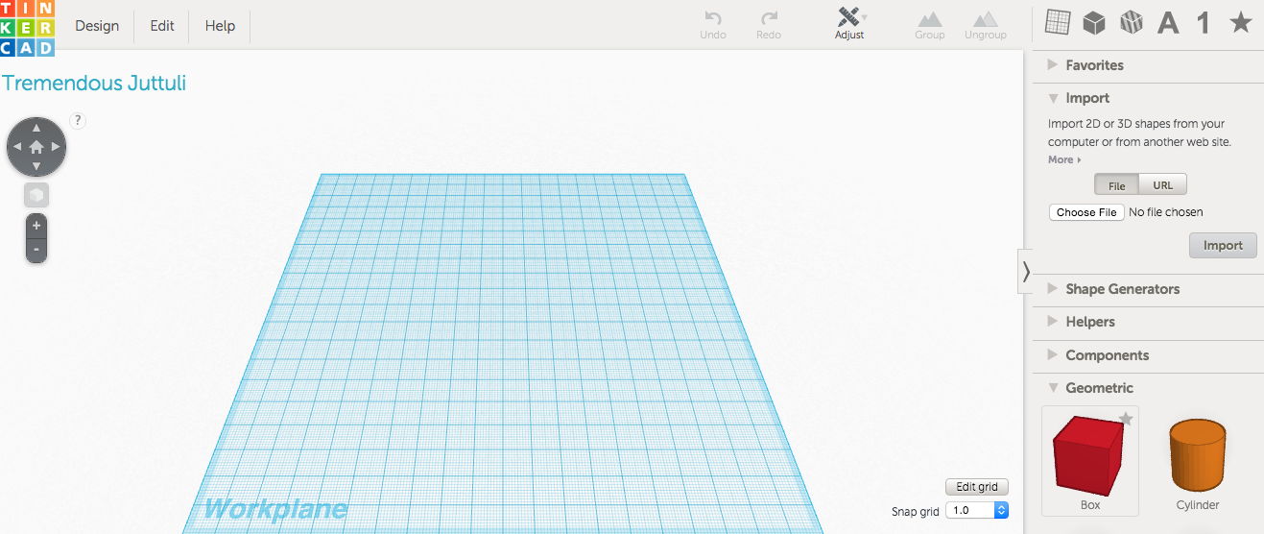Open the Design menu
The width and height of the screenshot is (1264, 534).
[x=97, y=26]
